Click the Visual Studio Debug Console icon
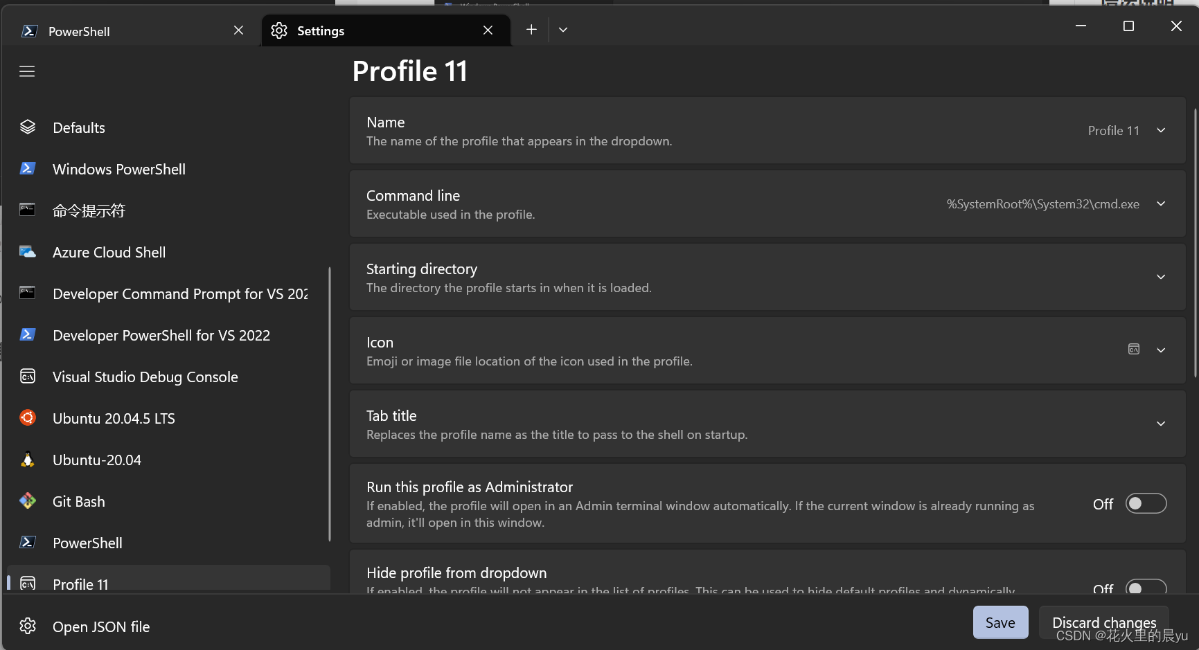Image resolution: width=1199 pixels, height=650 pixels. click(28, 376)
